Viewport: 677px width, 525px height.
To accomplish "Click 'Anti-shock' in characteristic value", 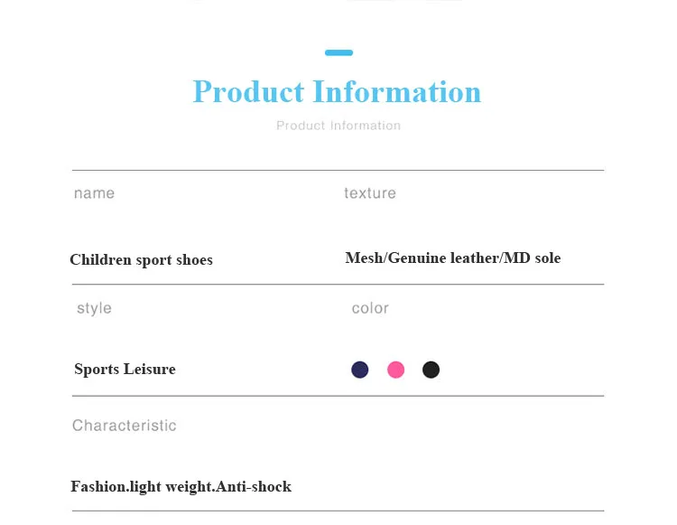I will pyautogui.click(x=254, y=486).
